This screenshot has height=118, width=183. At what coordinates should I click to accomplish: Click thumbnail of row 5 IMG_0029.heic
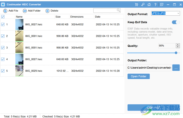(x=19, y=71)
